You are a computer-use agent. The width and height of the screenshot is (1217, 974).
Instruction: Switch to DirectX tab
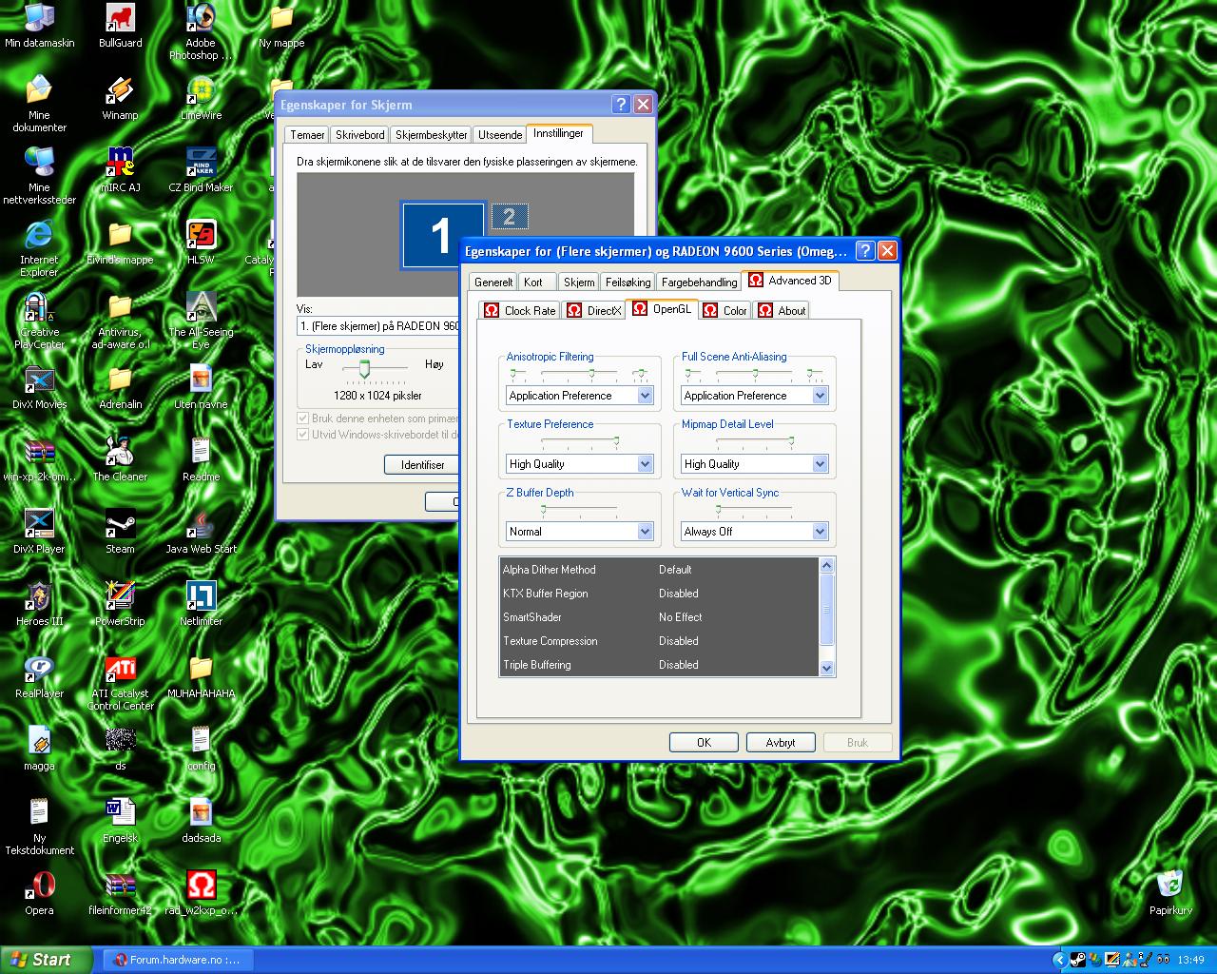[x=593, y=310]
